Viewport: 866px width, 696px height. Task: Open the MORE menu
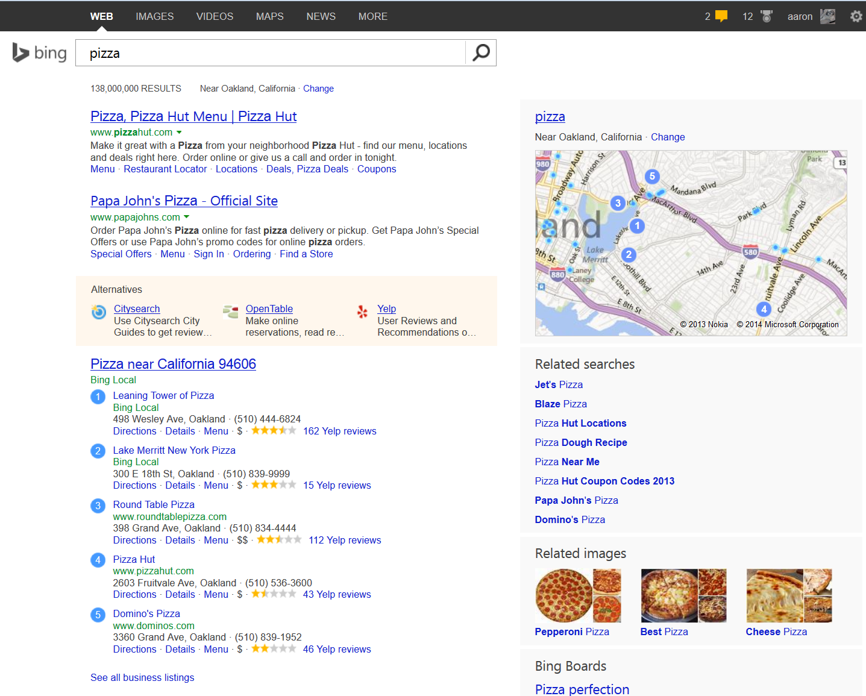(373, 16)
